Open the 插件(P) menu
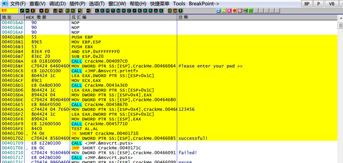Screen dimensions: 343x163 [77, 4]
